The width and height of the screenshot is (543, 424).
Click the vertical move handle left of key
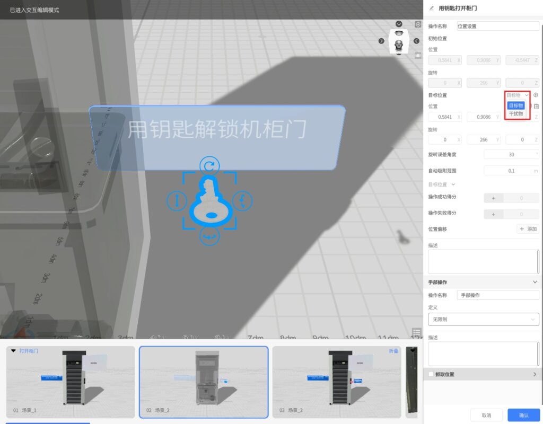pyautogui.click(x=176, y=201)
